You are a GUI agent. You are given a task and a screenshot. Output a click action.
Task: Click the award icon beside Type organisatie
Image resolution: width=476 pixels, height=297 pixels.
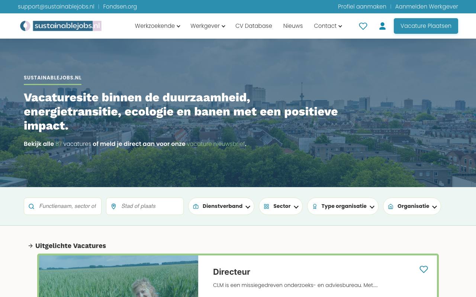point(315,206)
